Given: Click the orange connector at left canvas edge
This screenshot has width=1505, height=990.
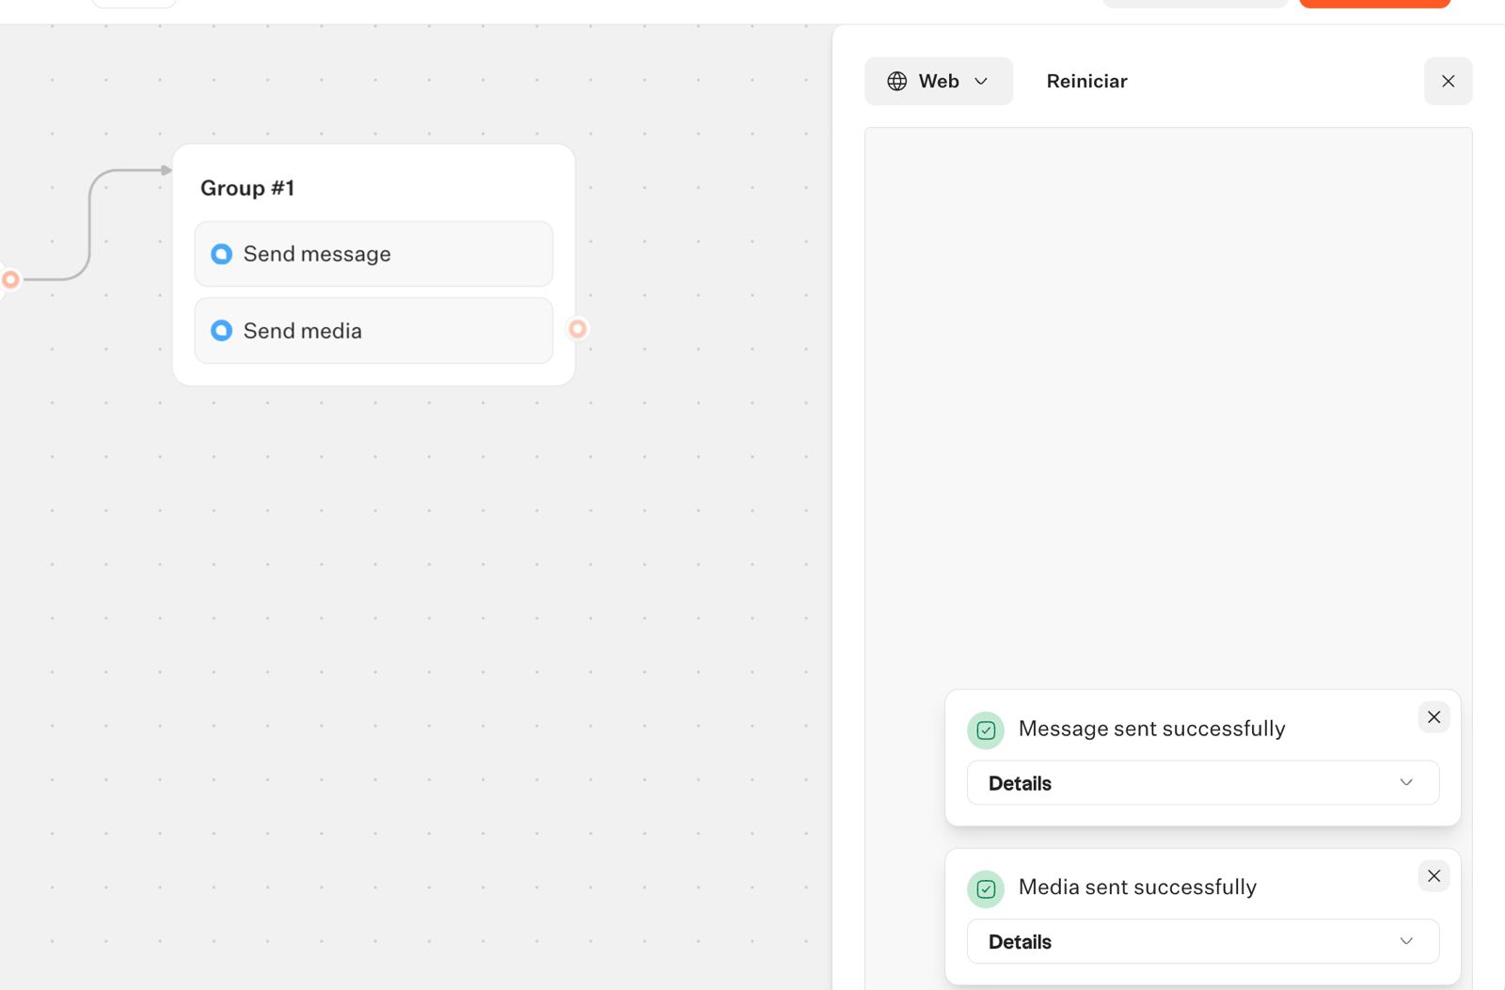Looking at the screenshot, I should 10,279.
